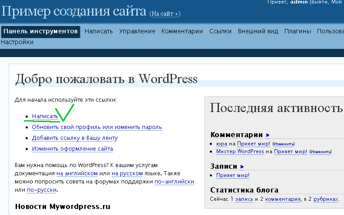Click the 'запись' statistics link
Screen dimensions: 344x215
point(244,199)
